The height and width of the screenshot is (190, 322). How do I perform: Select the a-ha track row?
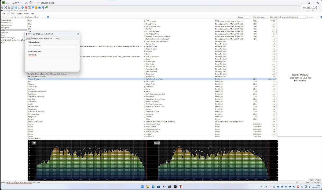pos(152,82)
